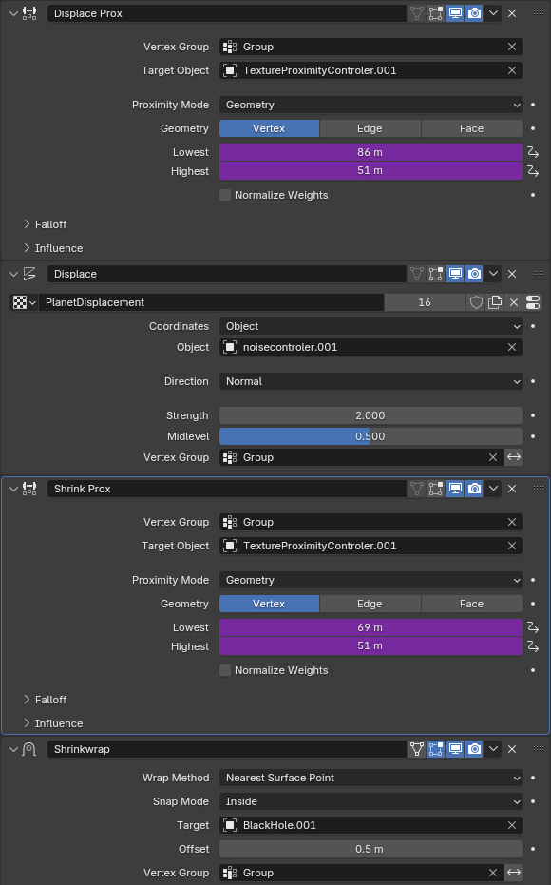Adjust the Midlevel slider in Displace

[x=370, y=436]
